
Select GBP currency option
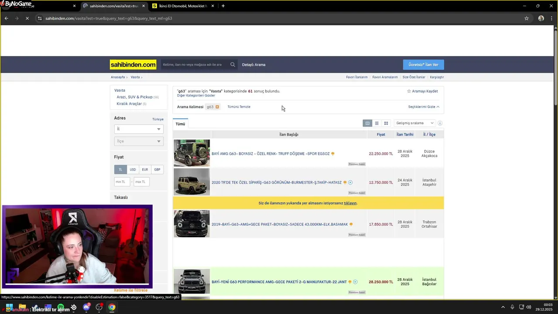tap(157, 170)
